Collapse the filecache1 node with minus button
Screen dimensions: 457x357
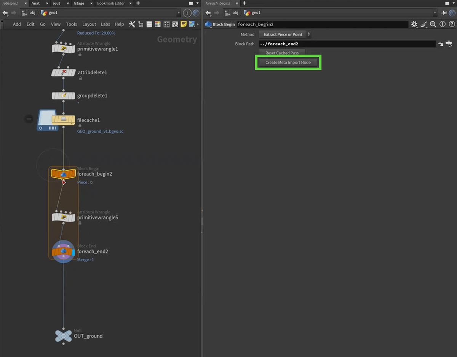[x=29, y=119]
